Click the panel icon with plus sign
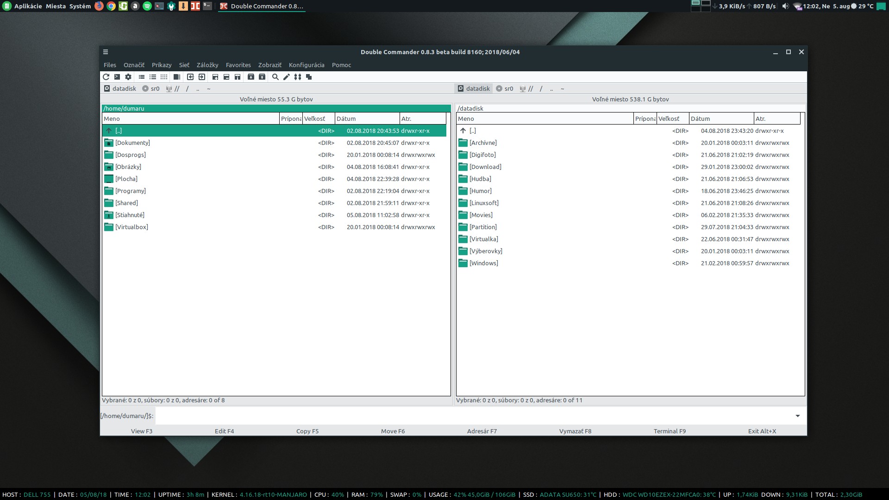The image size is (889, 500). point(215,77)
